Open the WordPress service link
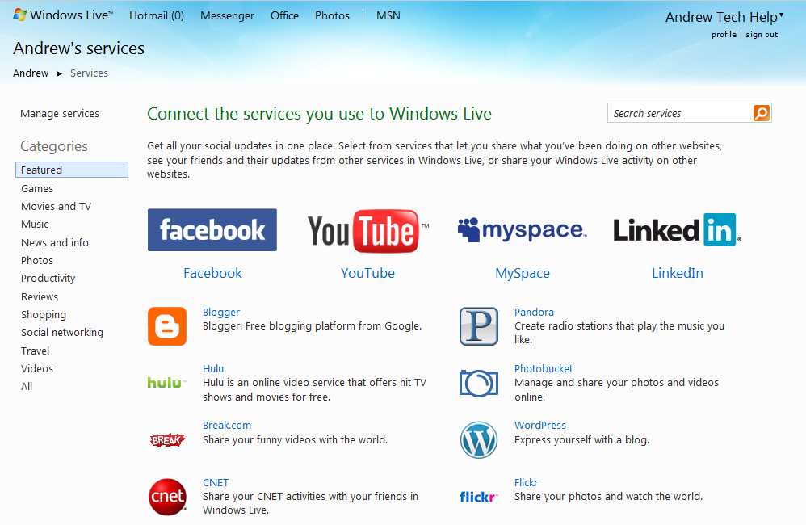This screenshot has height=525, width=806. [540, 425]
